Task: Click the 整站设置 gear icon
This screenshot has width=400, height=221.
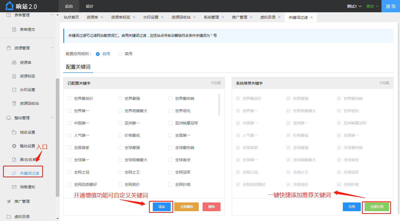Action: point(14,146)
